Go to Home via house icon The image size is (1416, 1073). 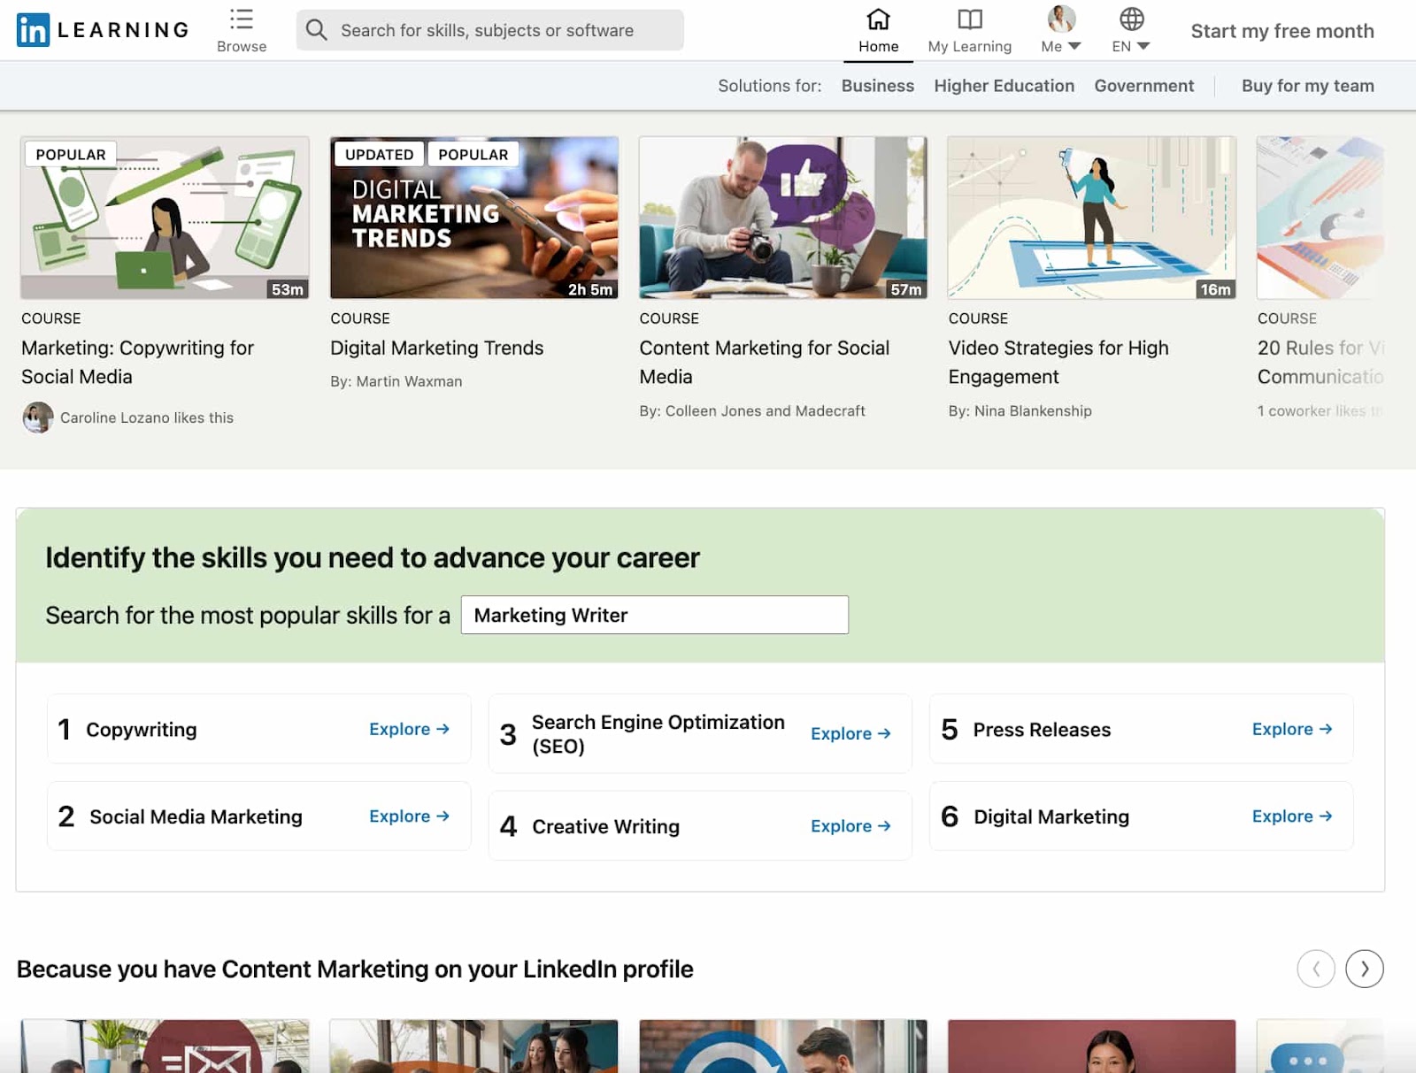878,19
